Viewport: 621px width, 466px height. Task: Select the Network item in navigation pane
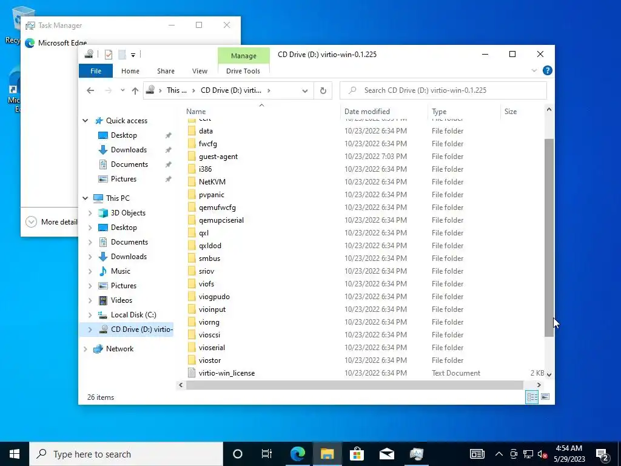tap(119, 349)
